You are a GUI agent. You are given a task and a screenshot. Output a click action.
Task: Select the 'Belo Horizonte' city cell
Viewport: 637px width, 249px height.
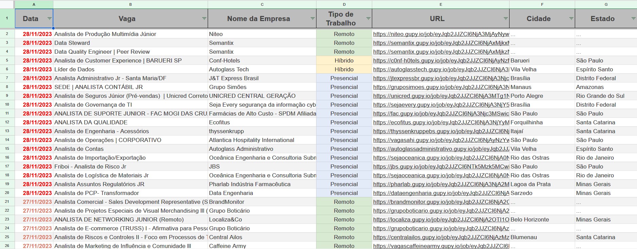point(542,219)
